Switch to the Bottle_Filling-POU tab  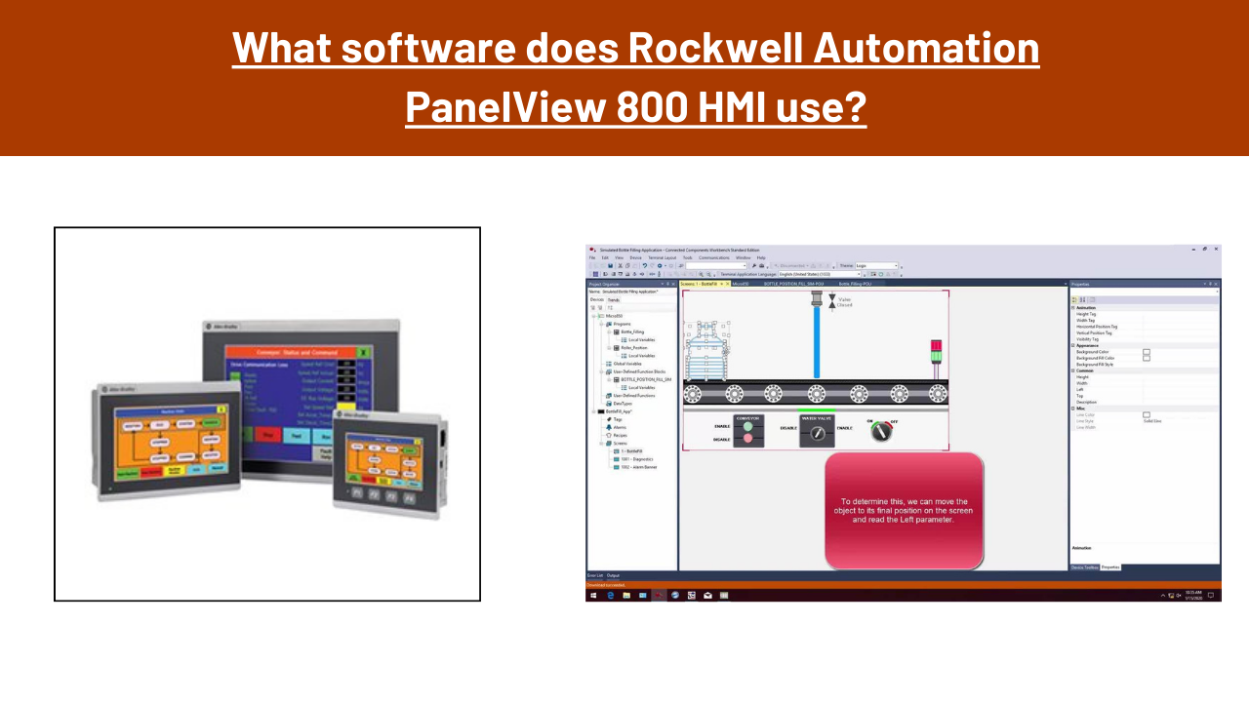pyautogui.click(x=855, y=284)
